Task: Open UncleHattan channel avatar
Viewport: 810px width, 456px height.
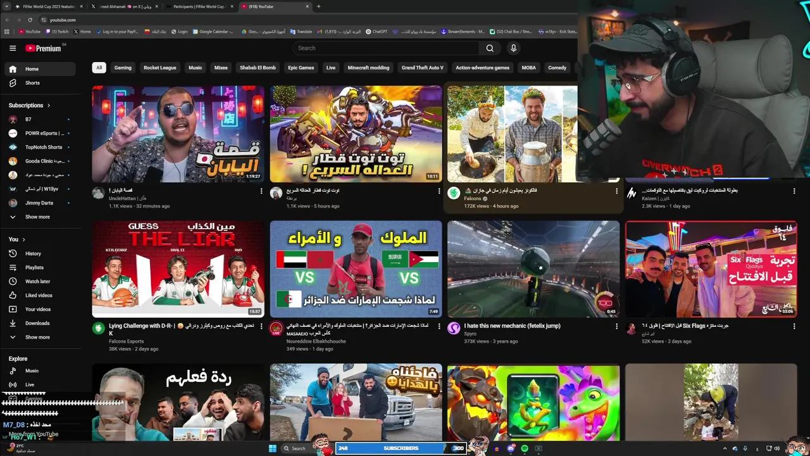Action: click(x=98, y=193)
